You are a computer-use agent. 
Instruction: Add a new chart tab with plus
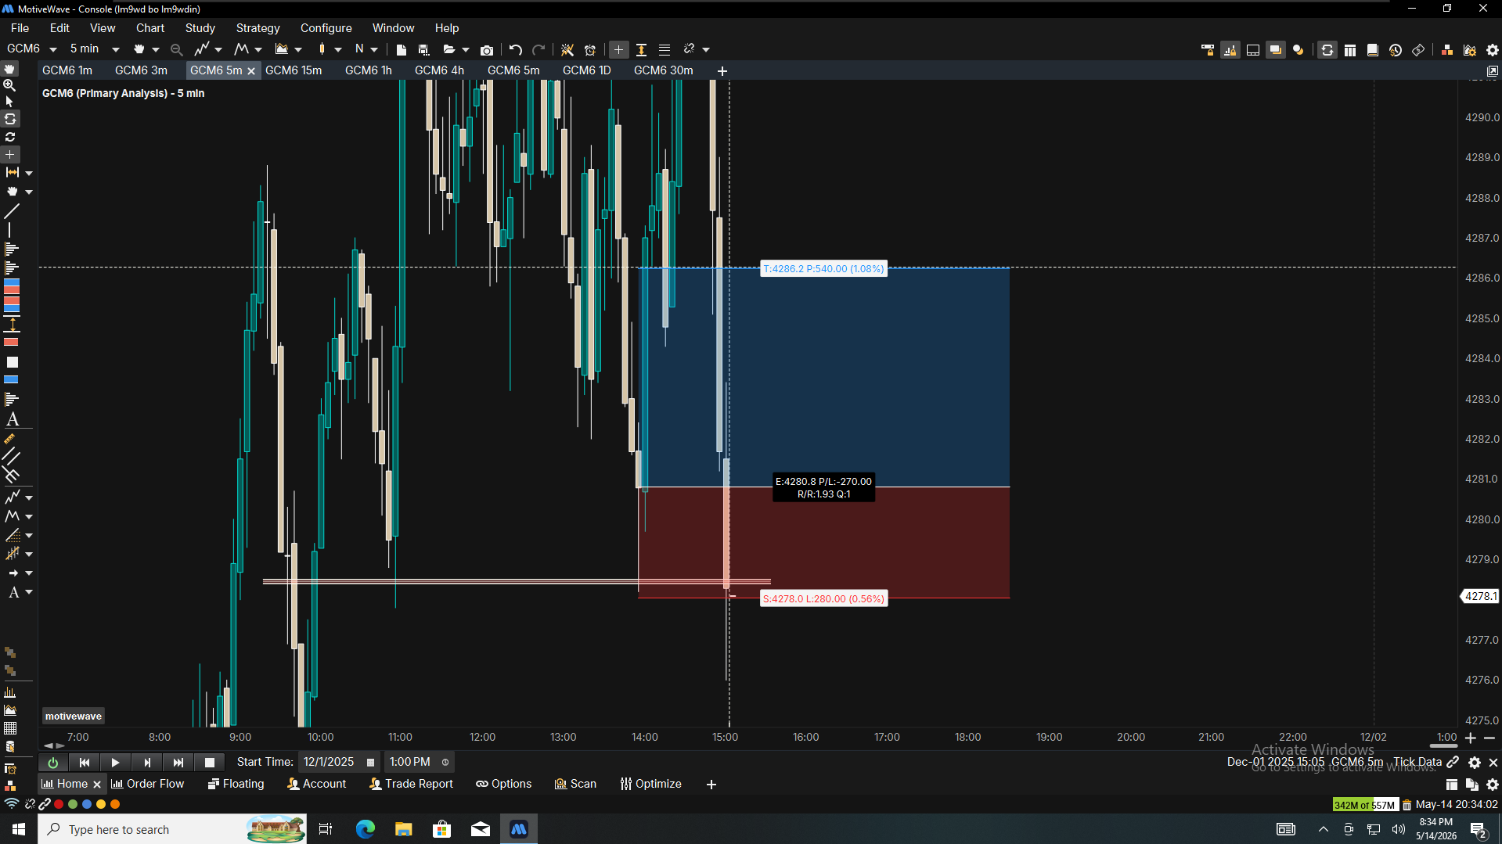click(722, 71)
